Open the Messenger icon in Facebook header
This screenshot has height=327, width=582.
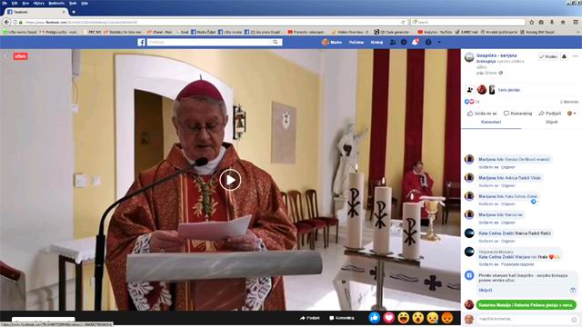[x=404, y=43]
